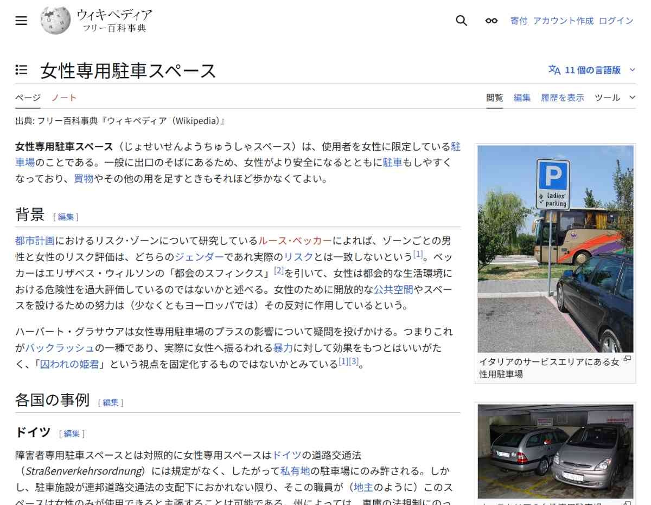Image resolution: width=651 pixels, height=505 pixels.
Task: Click the language translation icon
Action: point(554,70)
